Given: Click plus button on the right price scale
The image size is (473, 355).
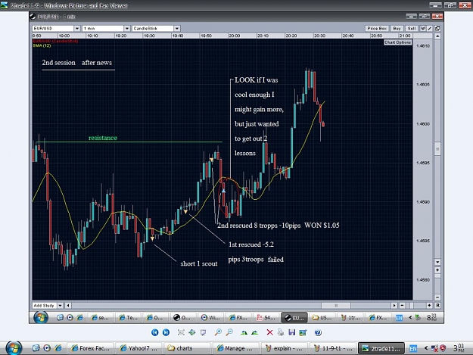Looking at the screenshot, I should click(437, 270).
